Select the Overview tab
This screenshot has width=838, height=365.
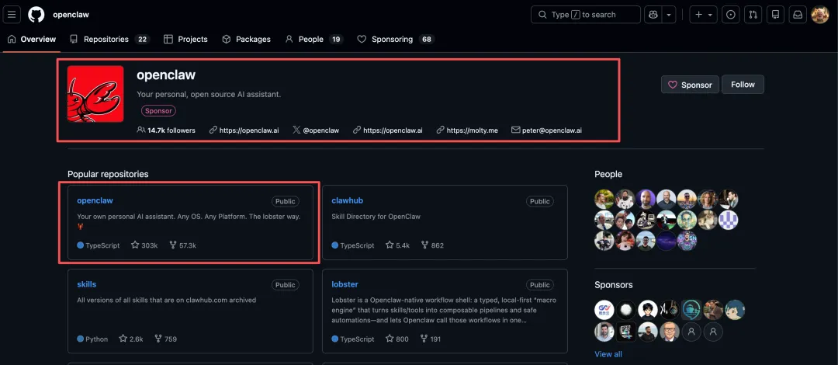pyautogui.click(x=32, y=39)
